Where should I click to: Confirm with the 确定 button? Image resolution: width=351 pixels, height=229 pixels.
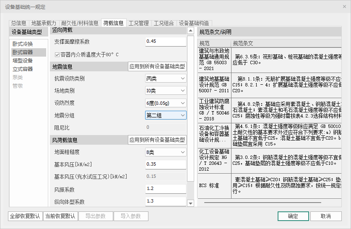pyautogui.click(x=293, y=216)
